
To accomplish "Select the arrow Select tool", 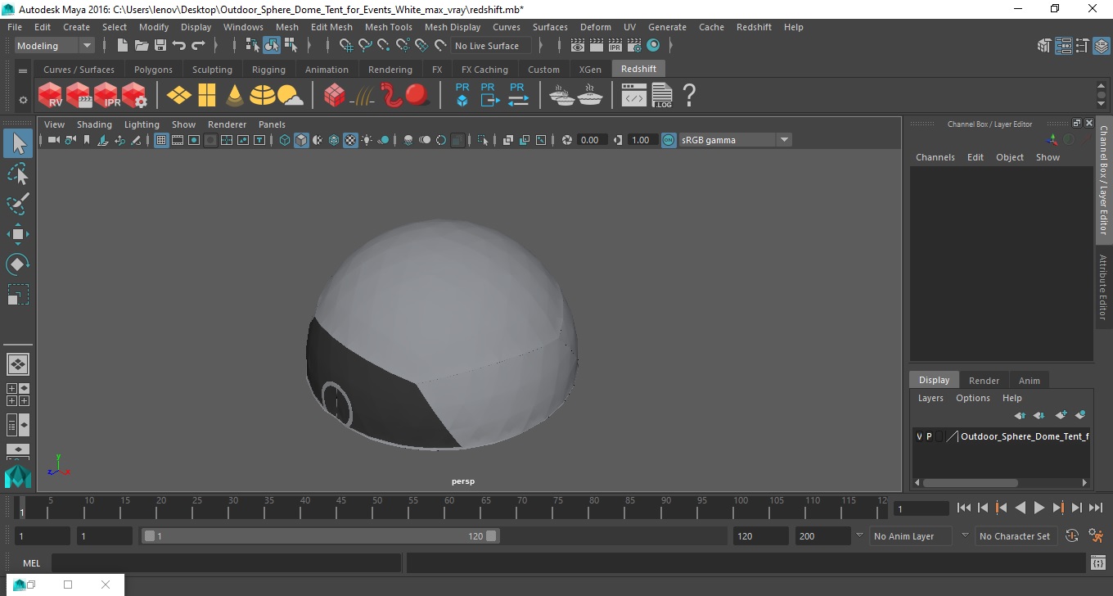I will [x=18, y=144].
